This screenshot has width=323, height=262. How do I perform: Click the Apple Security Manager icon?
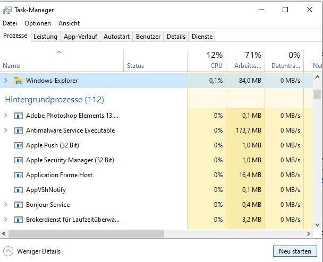coord(18,160)
